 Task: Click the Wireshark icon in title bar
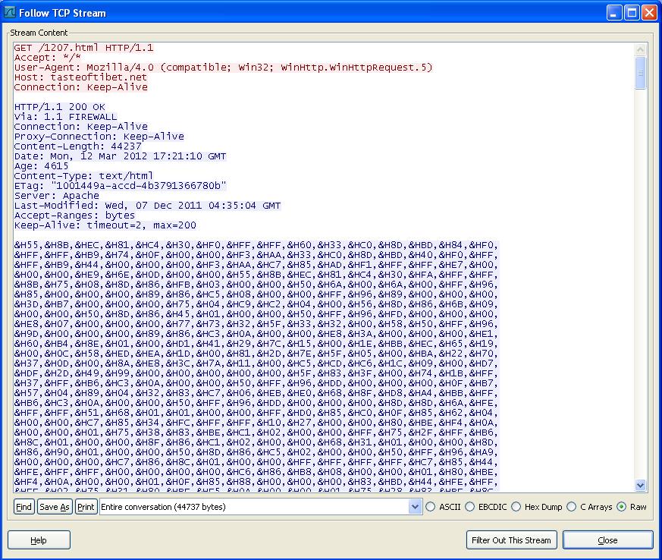(x=10, y=13)
